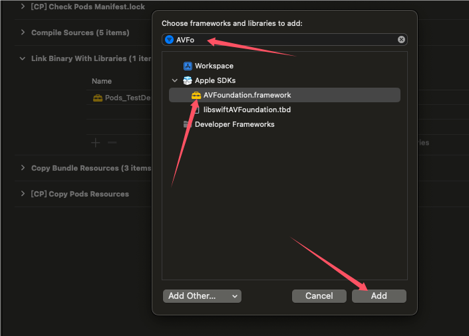The height and width of the screenshot is (336, 469).
Task: Select the Workspace app icon
Action: pos(188,66)
